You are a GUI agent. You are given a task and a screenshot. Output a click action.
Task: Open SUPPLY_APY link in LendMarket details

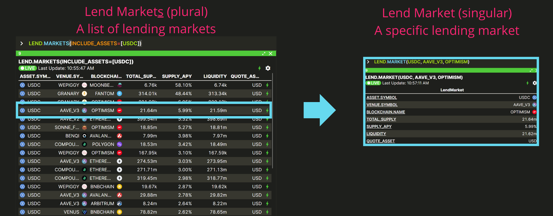click(379, 127)
